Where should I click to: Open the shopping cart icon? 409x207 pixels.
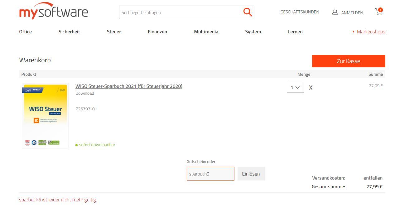coord(379,12)
